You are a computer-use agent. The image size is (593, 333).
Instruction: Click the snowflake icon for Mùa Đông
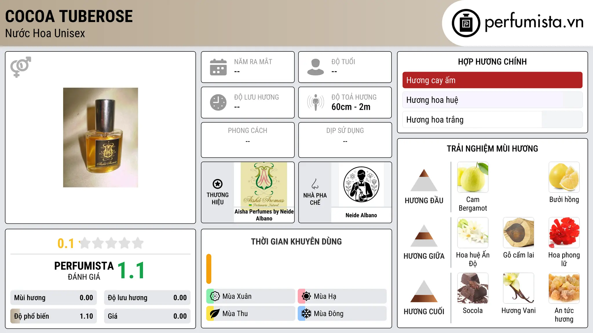coord(306,314)
